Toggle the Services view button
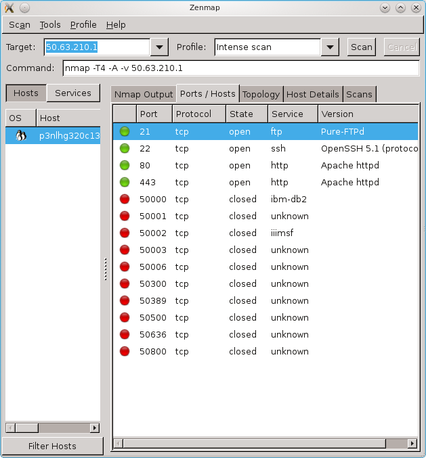Screen dimensions: 426x458 [73, 93]
